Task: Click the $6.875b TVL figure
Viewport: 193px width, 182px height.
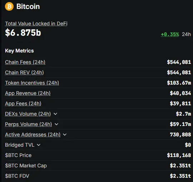Action: pyautogui.click(x=23, y=33)
